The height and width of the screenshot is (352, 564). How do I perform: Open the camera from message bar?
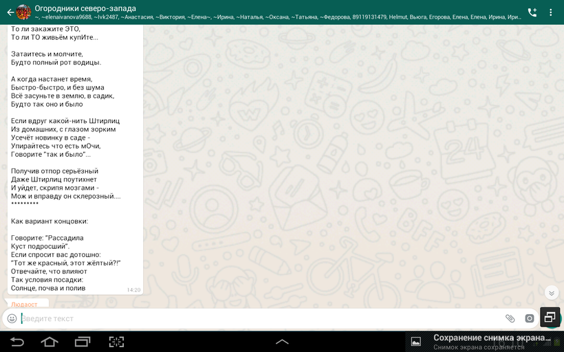click(x=530, y=318)
